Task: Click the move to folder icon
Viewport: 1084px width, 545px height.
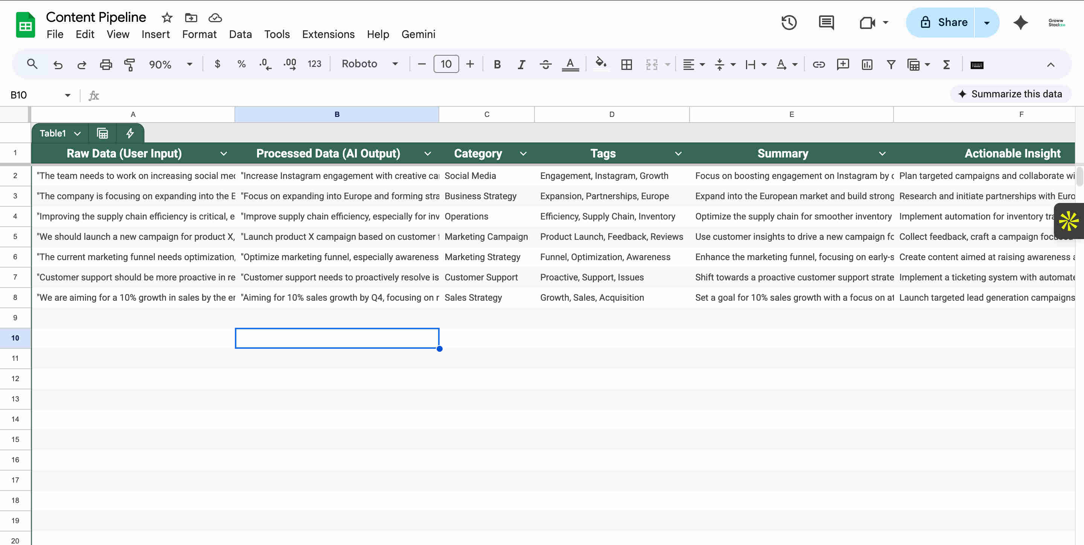Action: [191, 18]
